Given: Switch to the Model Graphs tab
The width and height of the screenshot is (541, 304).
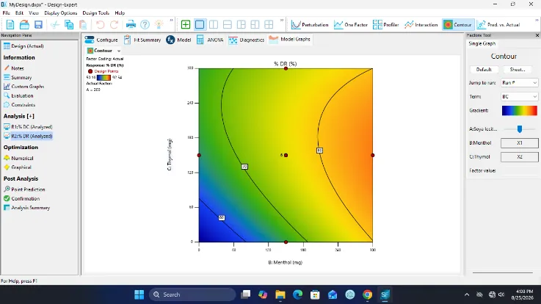Looking at the screenshot, I should [289, 40].
